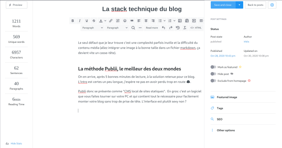Open bullet list style dropdown arrow
282x148 pixels.
(x=164, y=21)
